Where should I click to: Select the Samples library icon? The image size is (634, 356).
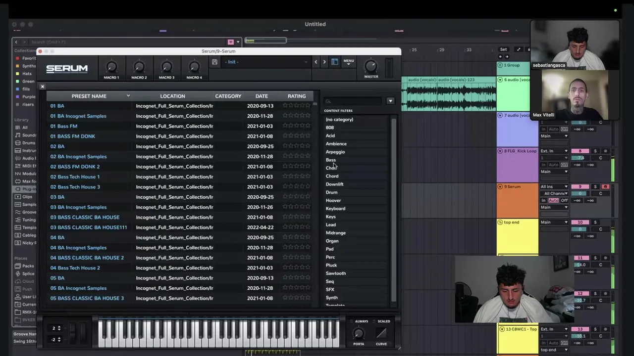click(18, 204)
